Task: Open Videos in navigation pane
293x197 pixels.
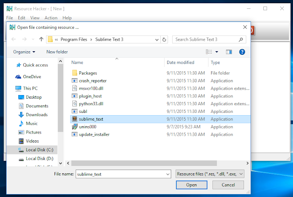Action: (28, 141)
